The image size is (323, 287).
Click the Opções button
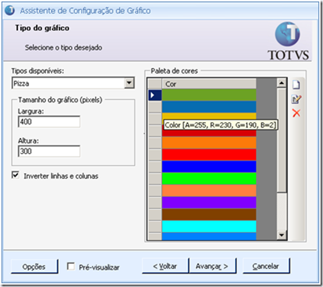pyautogui.click(x=34, y=266)
